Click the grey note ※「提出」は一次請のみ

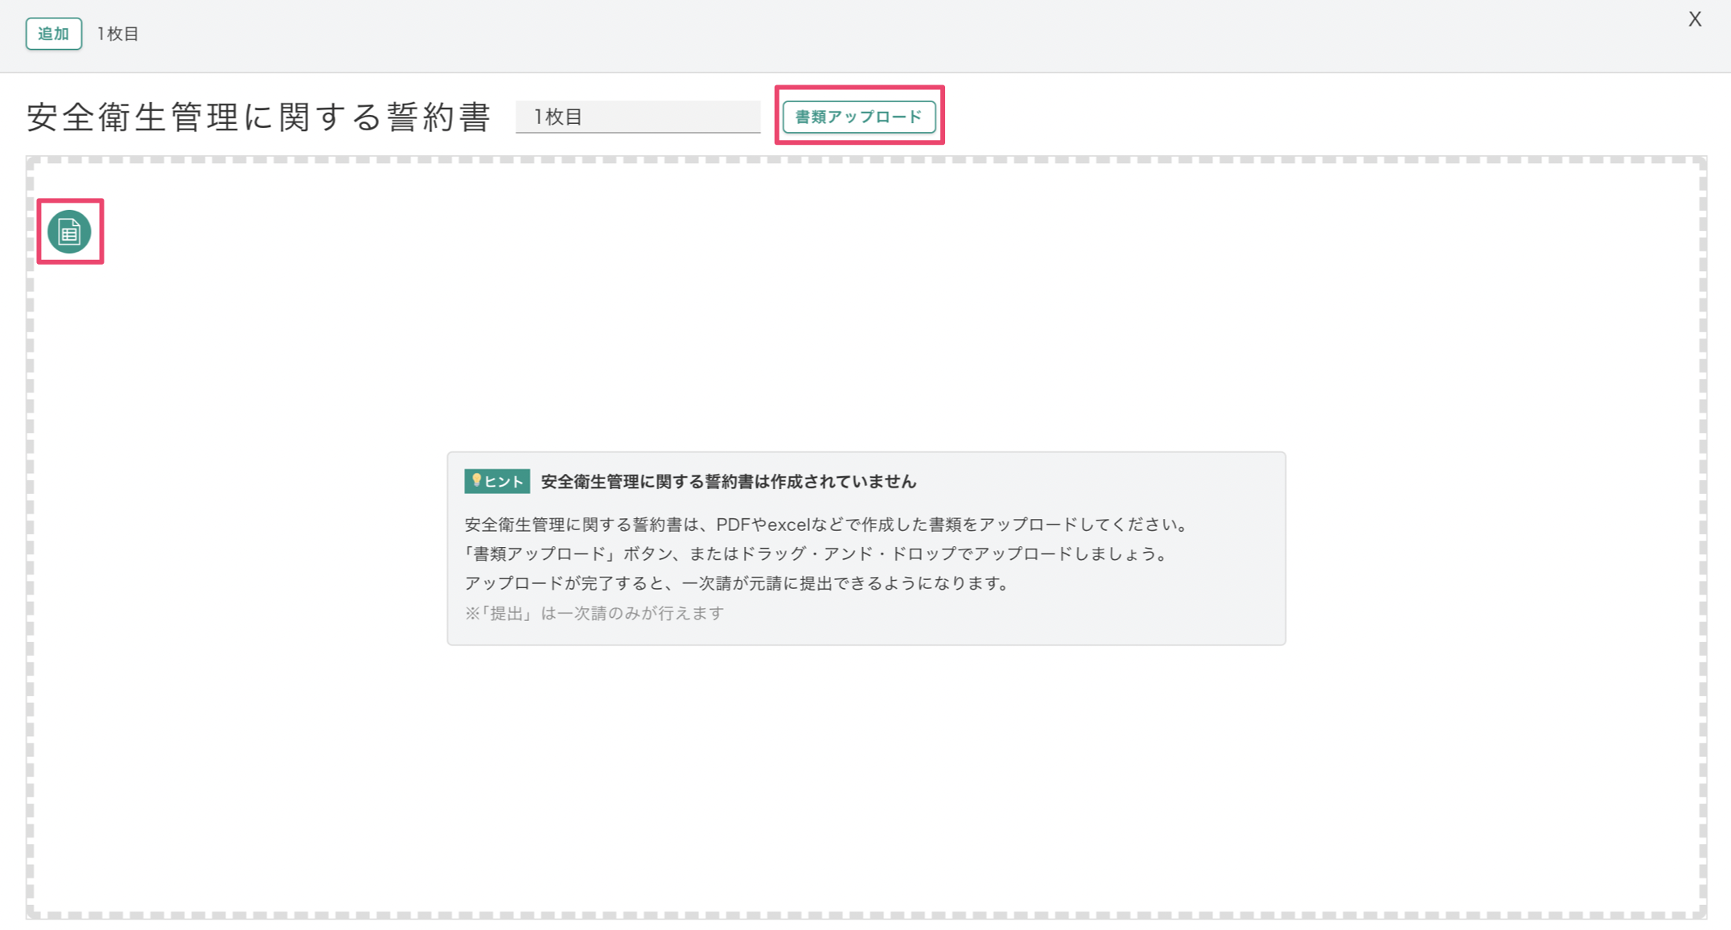click(x=594, y=613)
